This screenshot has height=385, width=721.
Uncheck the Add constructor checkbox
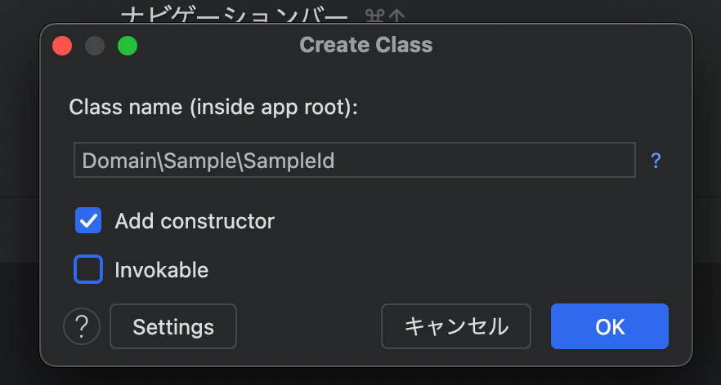point(88,220)
